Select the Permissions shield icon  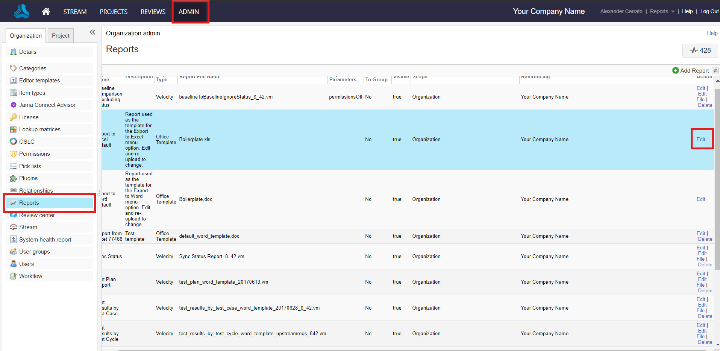(14, 153)
